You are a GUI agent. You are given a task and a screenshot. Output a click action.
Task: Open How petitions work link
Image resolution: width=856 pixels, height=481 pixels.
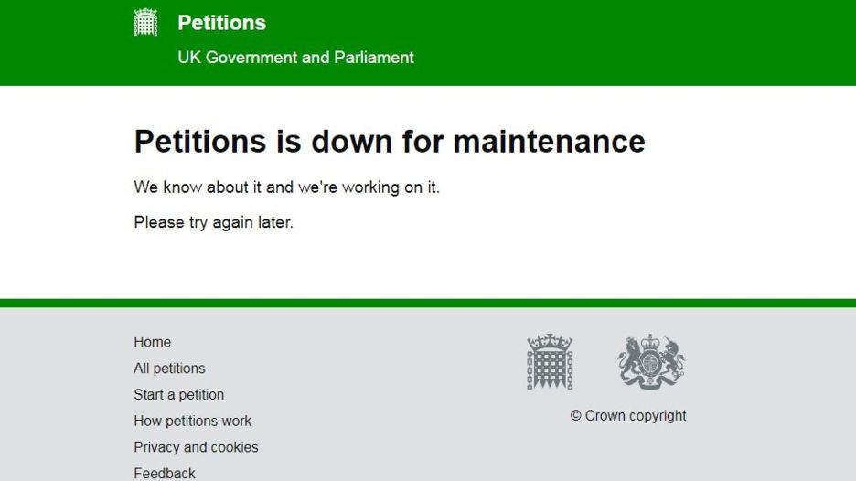click(x=193, y=421)
